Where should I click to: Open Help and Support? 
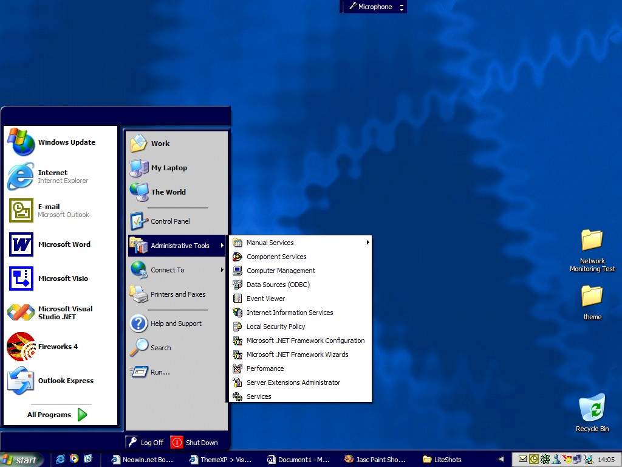click(x=177, y=323)
